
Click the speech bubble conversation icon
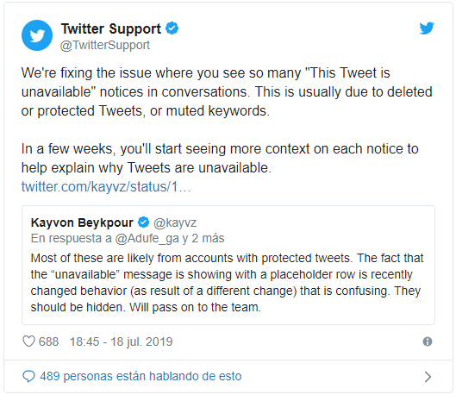pyautogui.click(x=28, y=376)
